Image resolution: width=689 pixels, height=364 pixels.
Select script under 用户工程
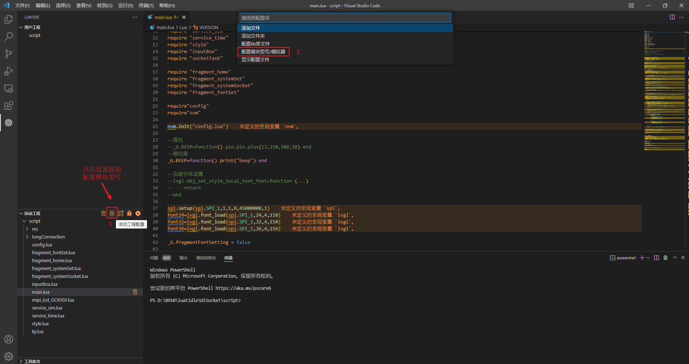click(34, 36)
